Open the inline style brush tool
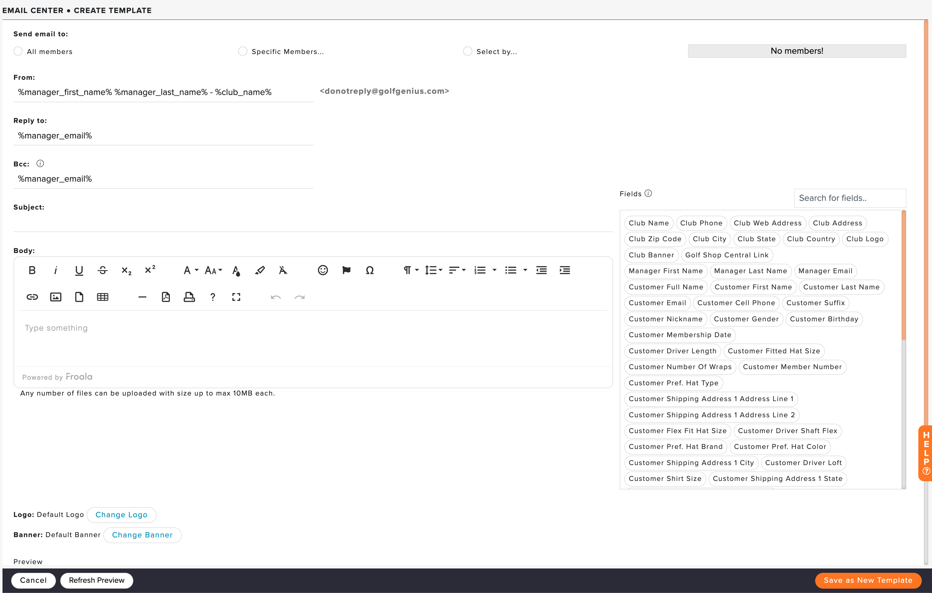Image resolution: width=932 pixels, height=593 pixels. (x=260, y=270)
